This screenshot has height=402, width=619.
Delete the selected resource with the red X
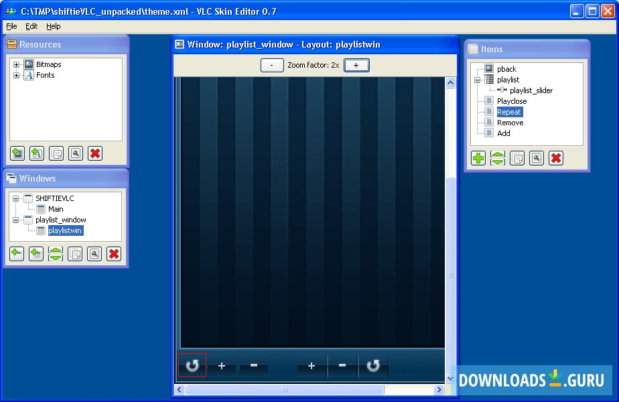(95, 153)
